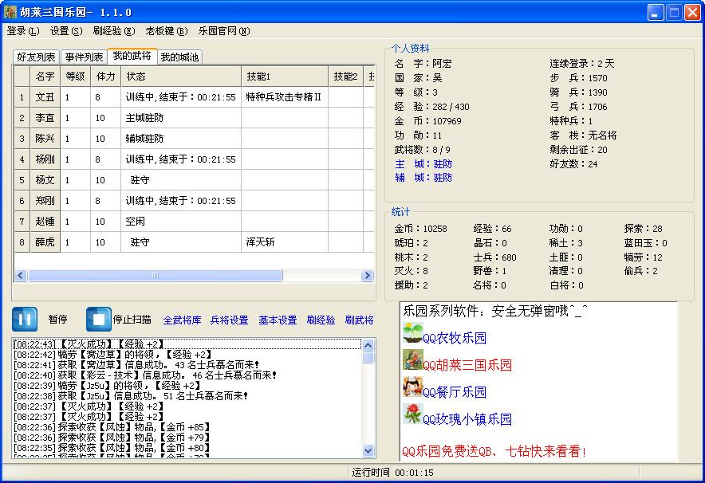The width and height of the screenshot is (705, 483).
Task: Click the QQ餐厅乐园 chef icon
Action: pos(412,387)
